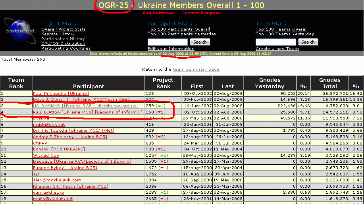The width and height of the screenshot is (364, 204).
Task: View Keyrate History page
Action: coord(58,34)
